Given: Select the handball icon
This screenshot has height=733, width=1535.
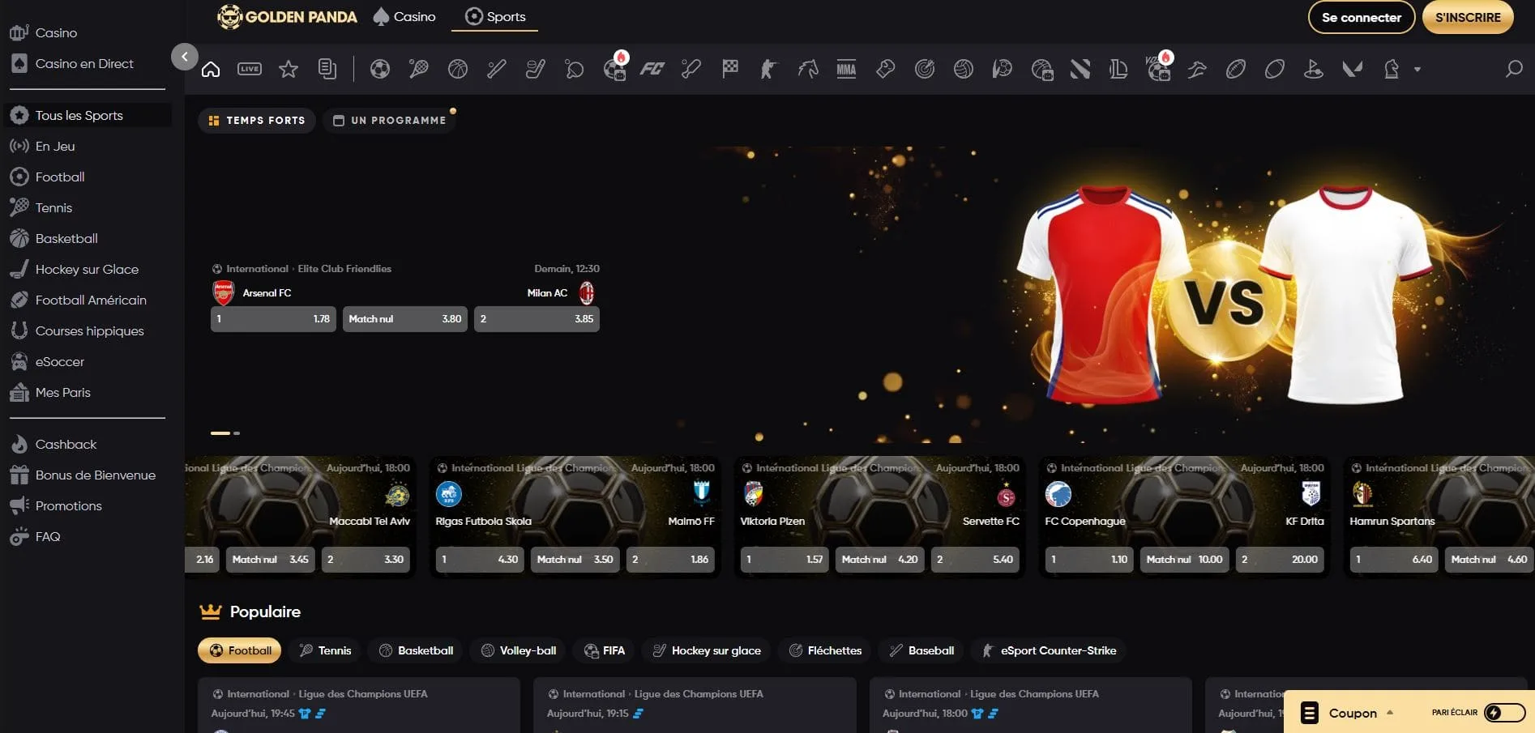Looking at the screenshot, I should 1003,70.
